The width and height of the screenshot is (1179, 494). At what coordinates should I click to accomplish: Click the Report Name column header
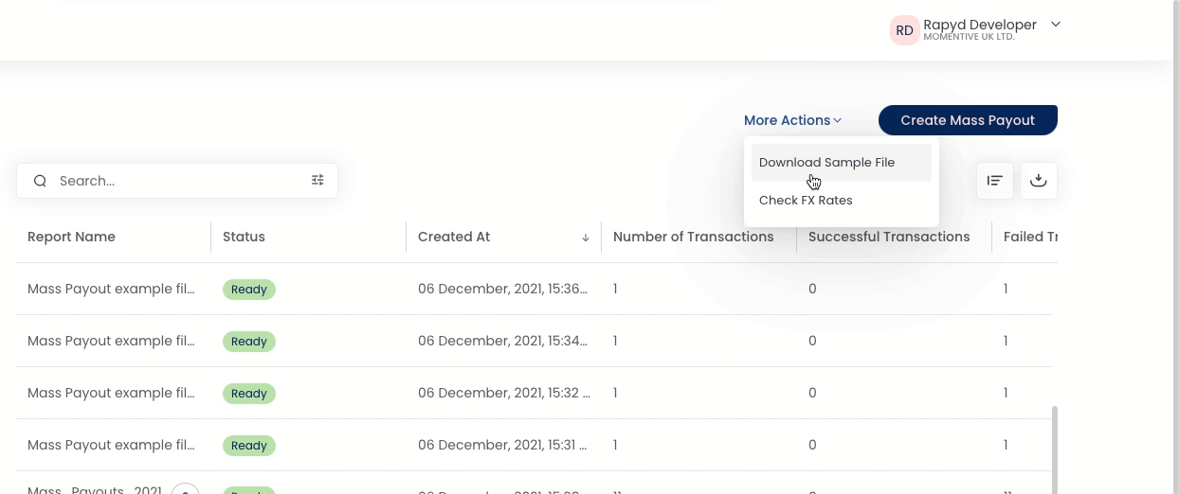click(x=71, y=237)
